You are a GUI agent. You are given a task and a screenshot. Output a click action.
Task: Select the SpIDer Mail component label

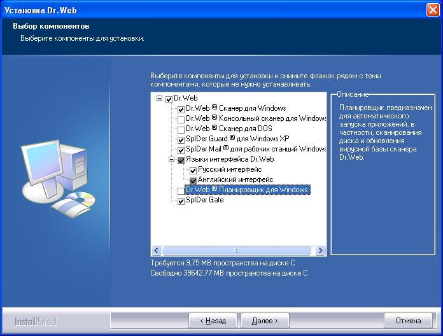tap(256, 149)
